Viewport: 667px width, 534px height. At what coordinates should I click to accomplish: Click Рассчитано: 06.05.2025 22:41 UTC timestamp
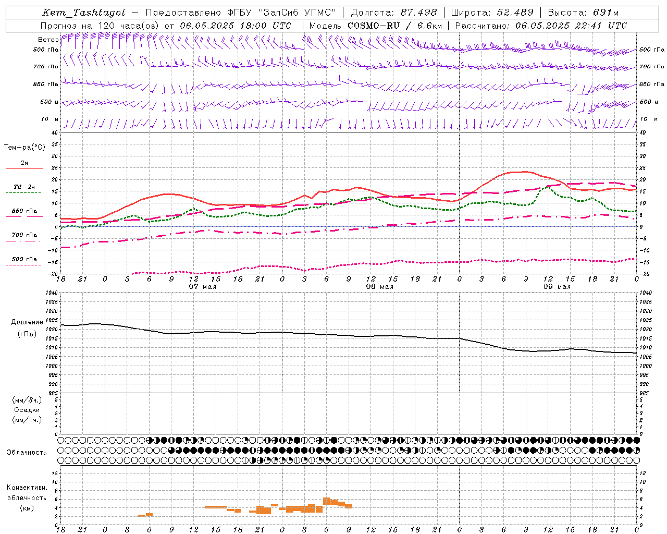tap(541, 26)
